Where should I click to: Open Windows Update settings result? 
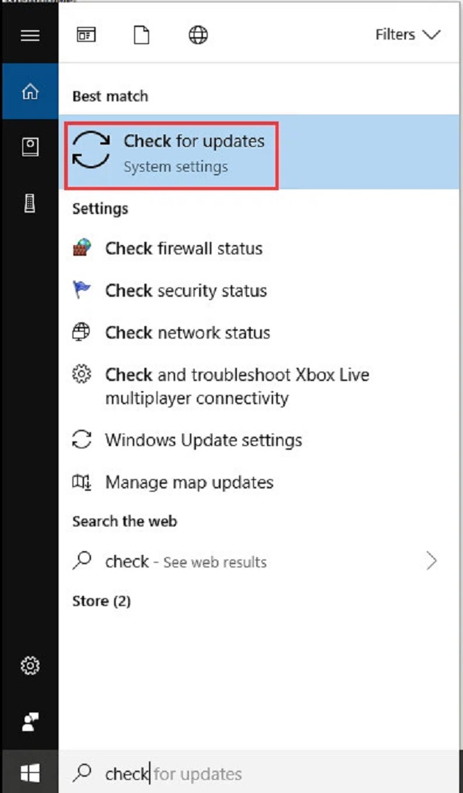click(203, 440)
